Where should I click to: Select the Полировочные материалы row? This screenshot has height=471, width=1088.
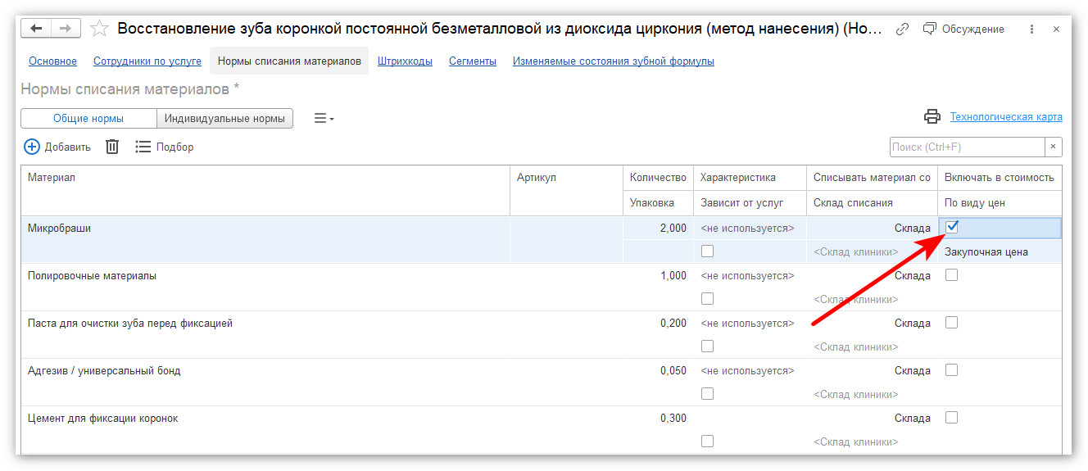pyautogui.click(x=542, y=288)
